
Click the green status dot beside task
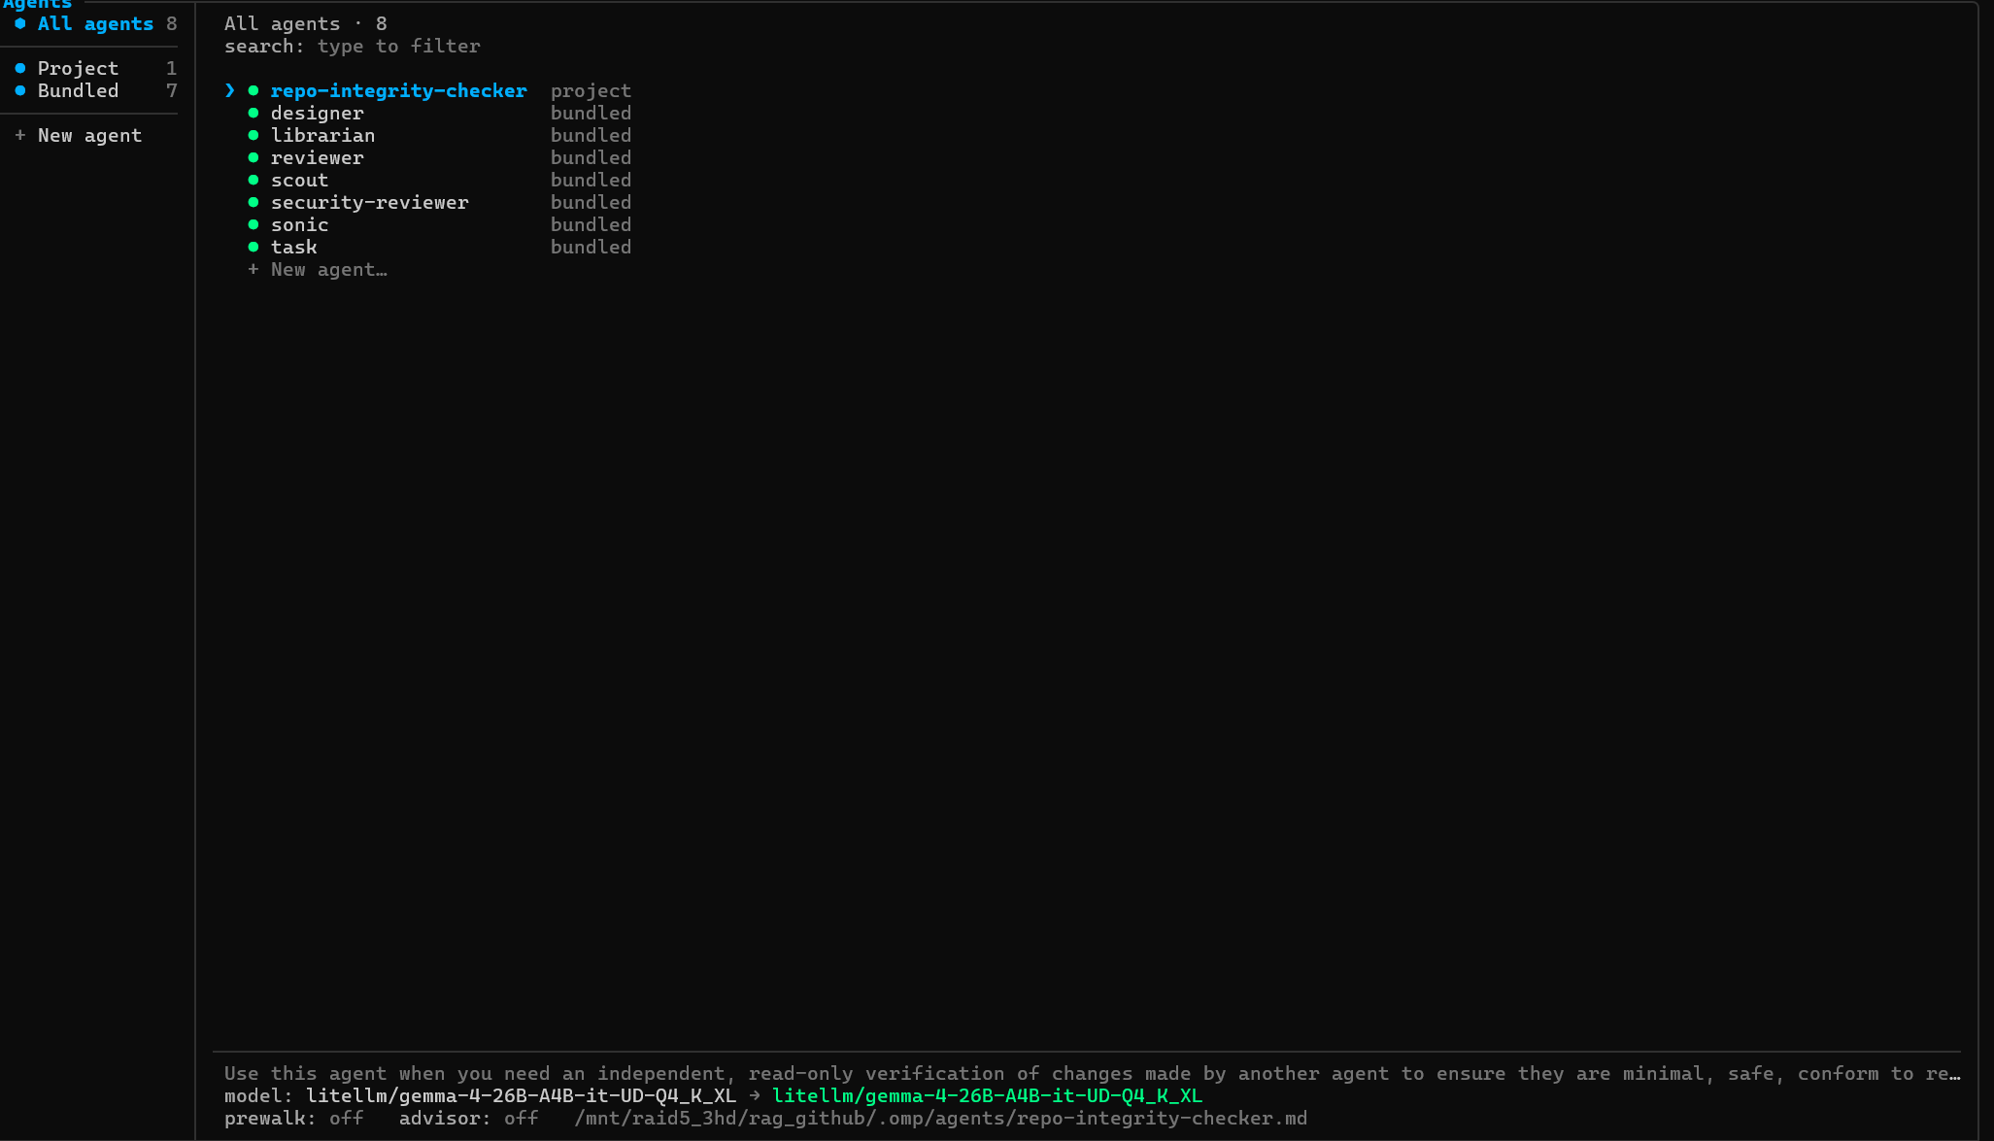253,247
